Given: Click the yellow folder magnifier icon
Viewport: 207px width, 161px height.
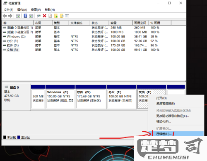Looking at the screenshot, I should 62,16.
